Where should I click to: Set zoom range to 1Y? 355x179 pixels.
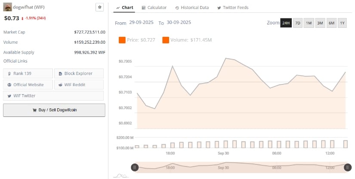[x=342, y=23]
